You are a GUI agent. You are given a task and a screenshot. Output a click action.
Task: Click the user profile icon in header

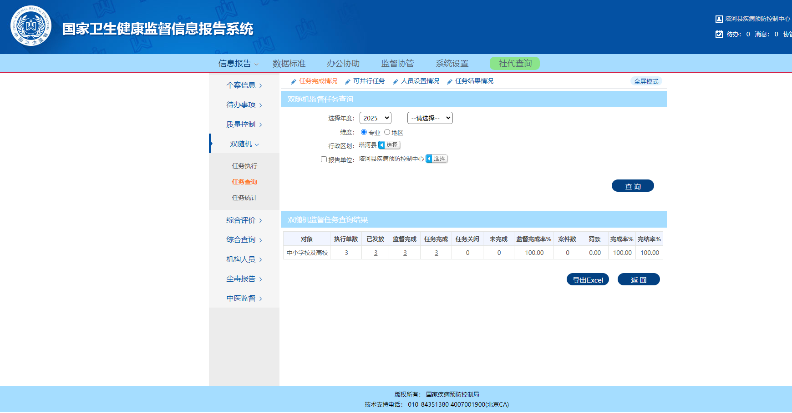click(719, 19)
